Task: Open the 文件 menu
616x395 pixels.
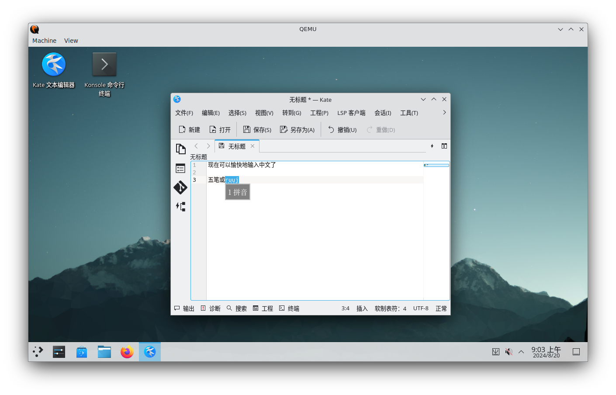Action: click(x=184, y=113)
